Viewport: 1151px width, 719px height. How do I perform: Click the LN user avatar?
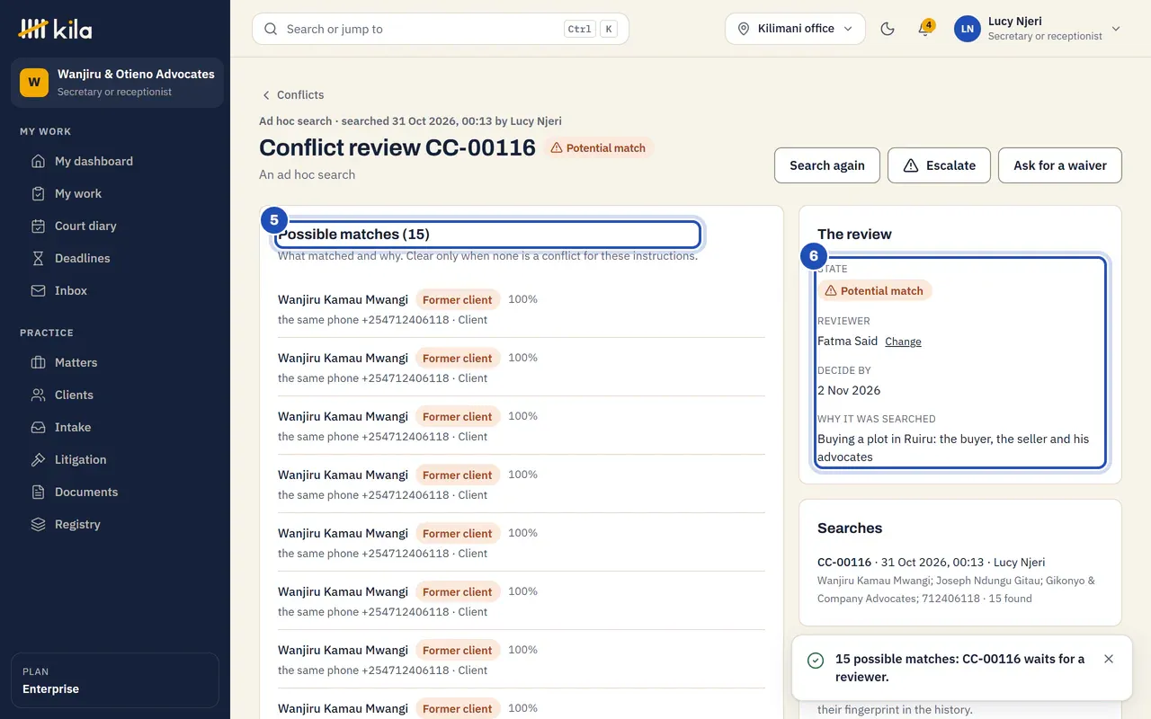[x=968, y=29]
